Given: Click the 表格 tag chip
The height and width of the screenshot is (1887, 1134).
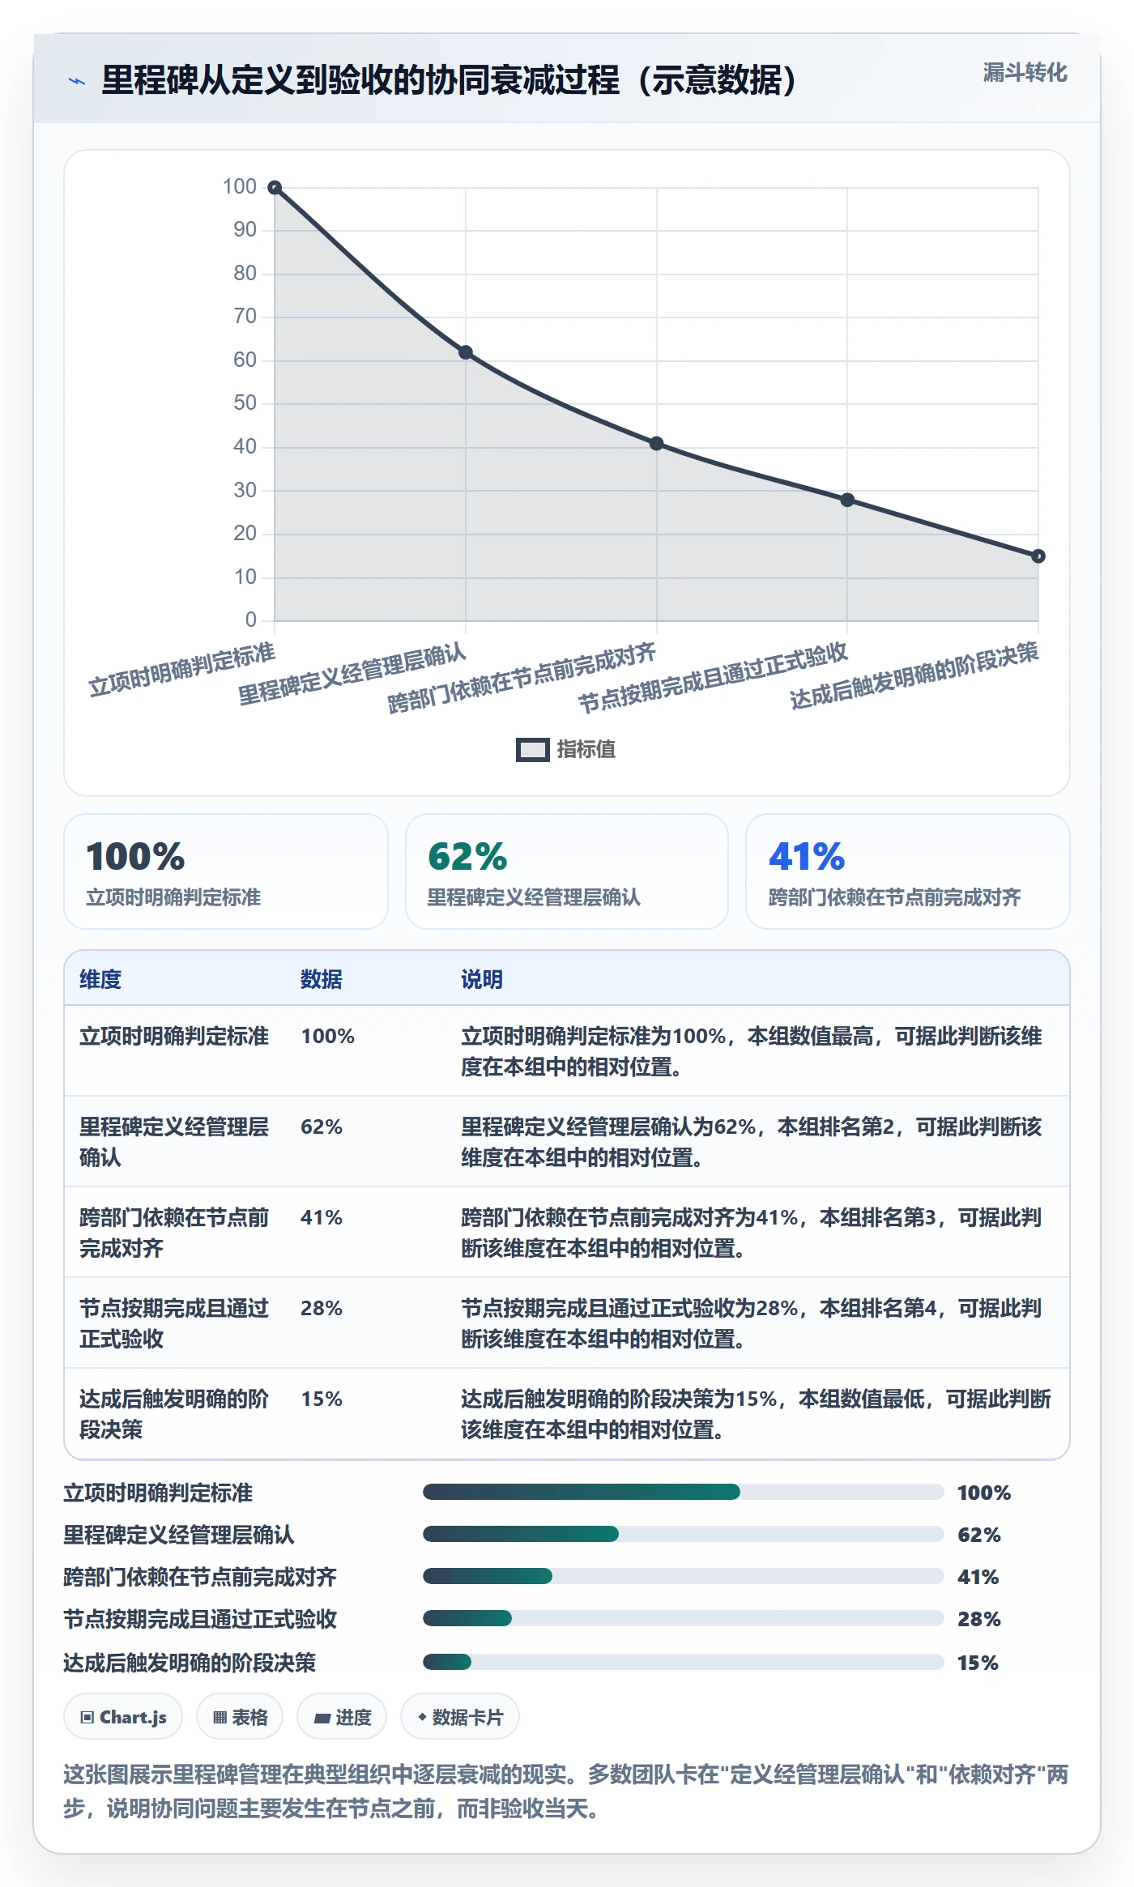Looking at the screenshot, I should 240,1716.
